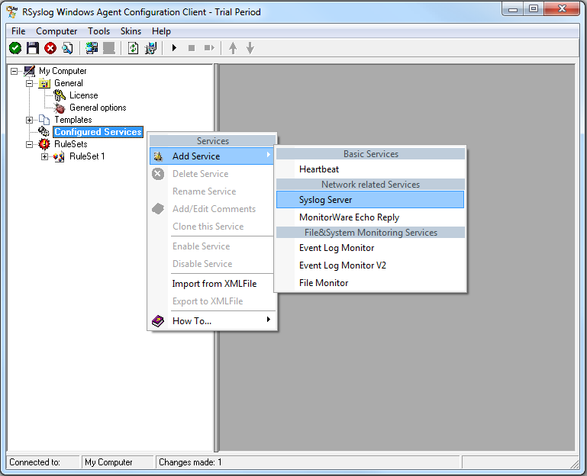Select License in the tree
587x476 pixels.
[x=83, y=95]
